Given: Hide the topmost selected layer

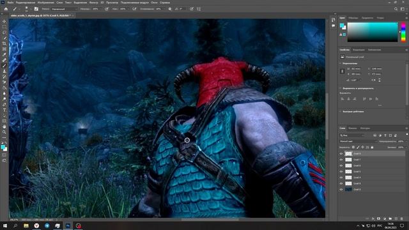Looking at the screenshot, I should click(x=341, y=153).
